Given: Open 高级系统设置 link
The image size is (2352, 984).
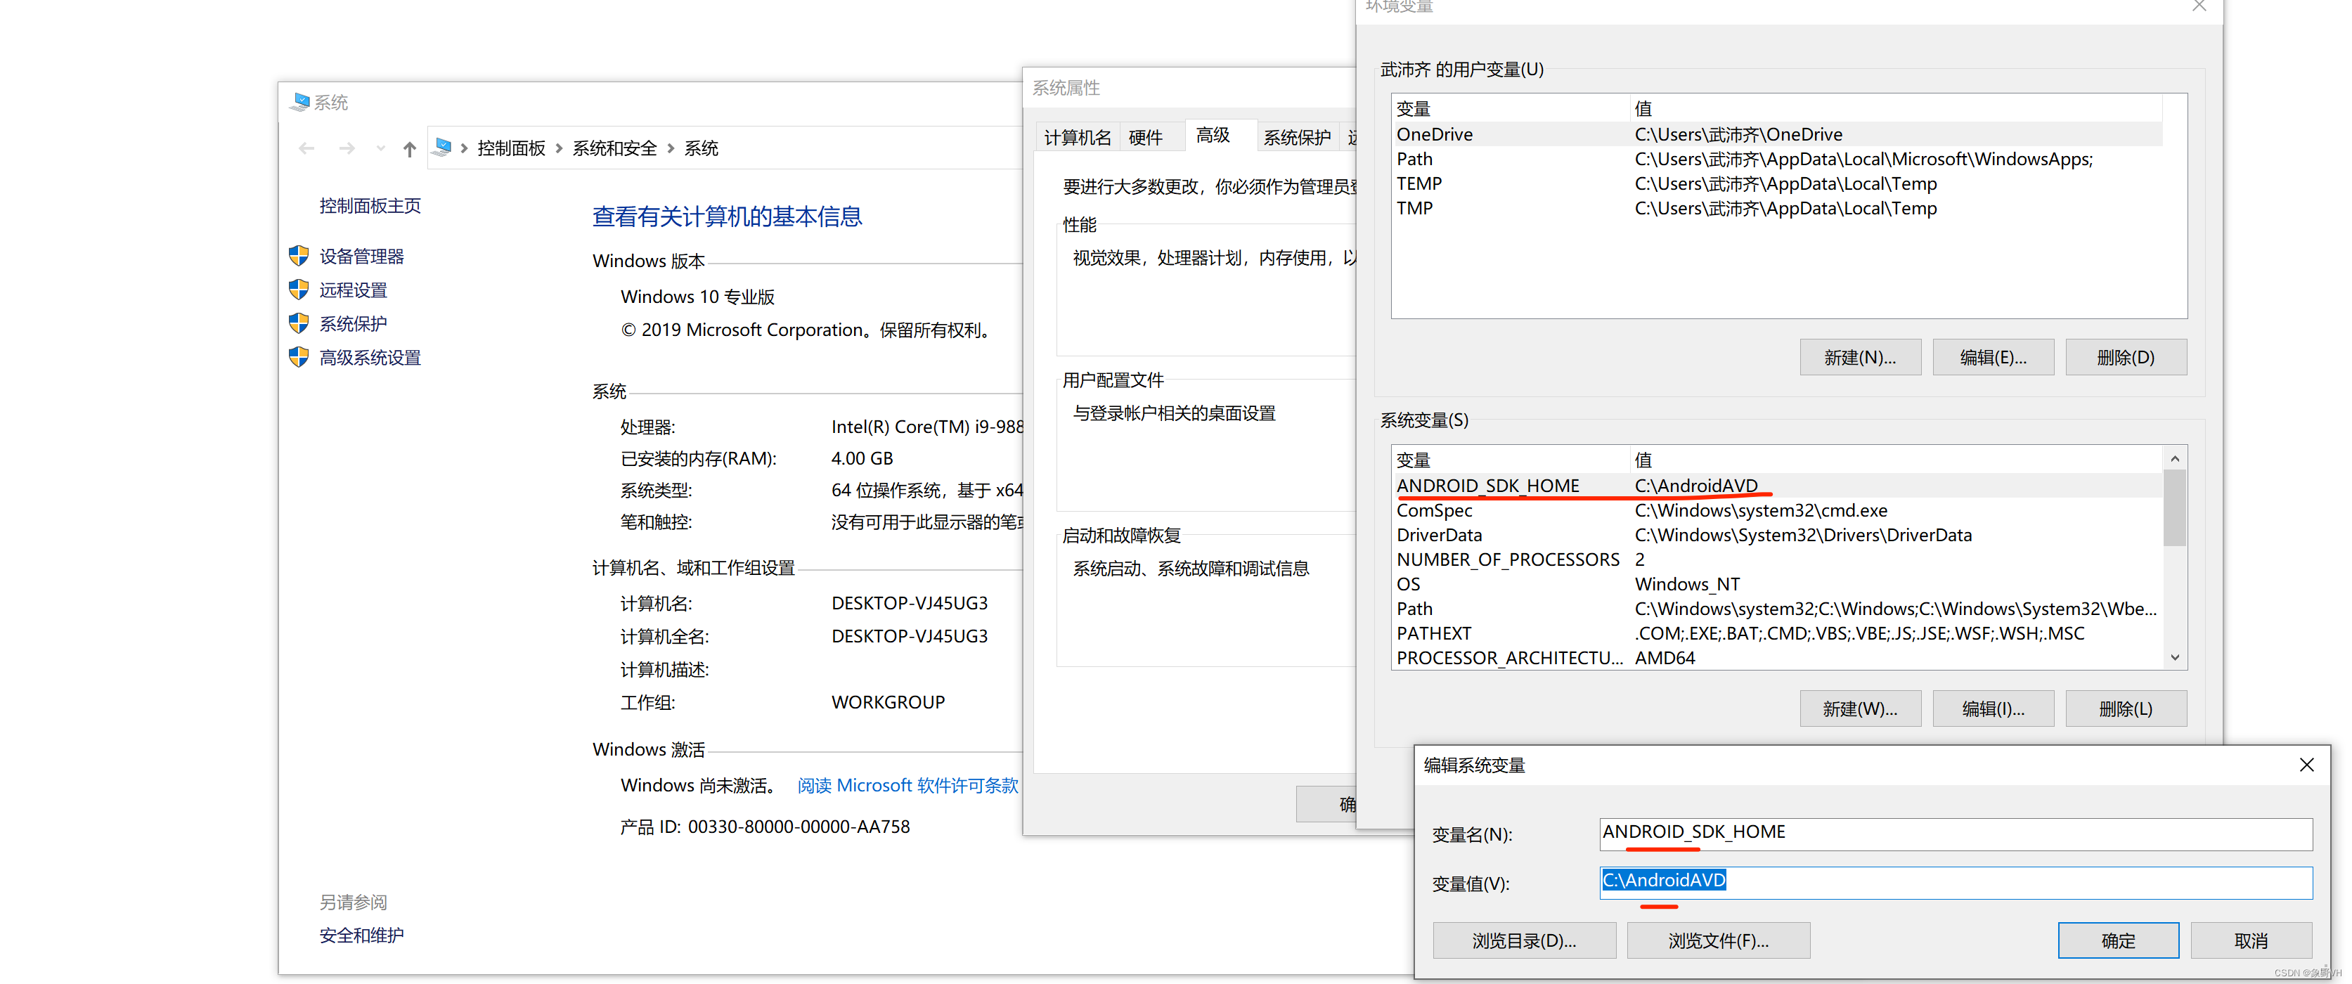Looking at the screenshot, I should click(x=370, y=358).
